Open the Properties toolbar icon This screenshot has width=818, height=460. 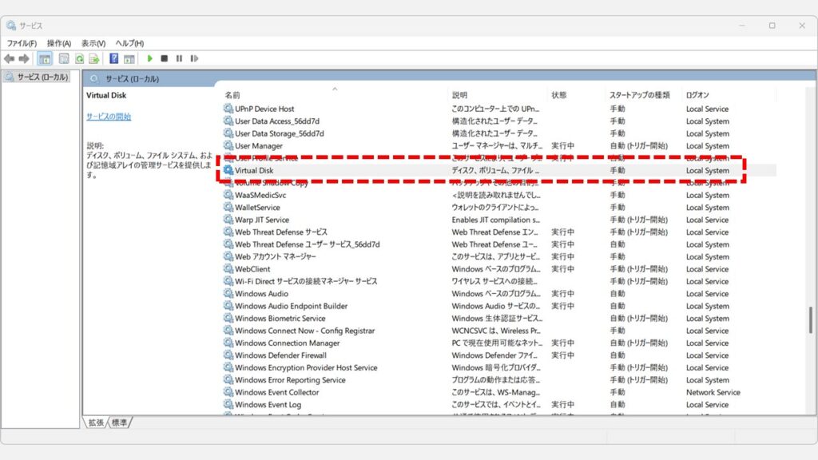pos(64,58)
